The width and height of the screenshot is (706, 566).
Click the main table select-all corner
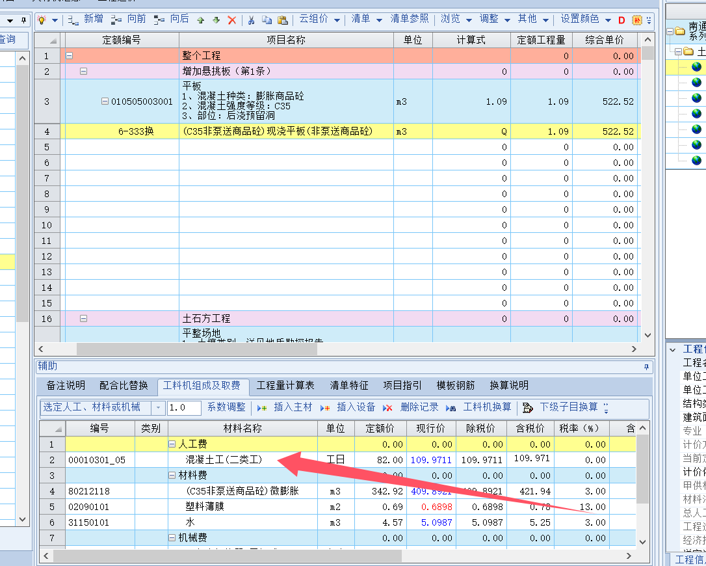click(x=47, y=40)
